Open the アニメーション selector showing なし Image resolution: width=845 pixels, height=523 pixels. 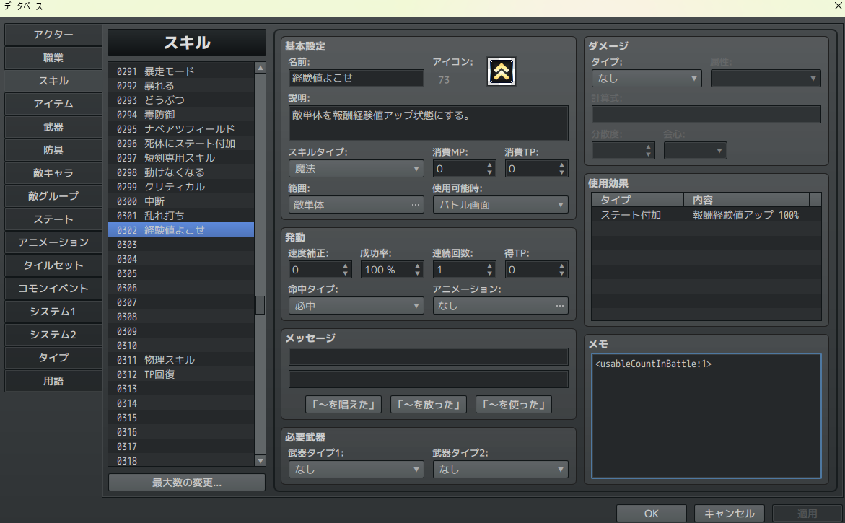coord(500,305)
